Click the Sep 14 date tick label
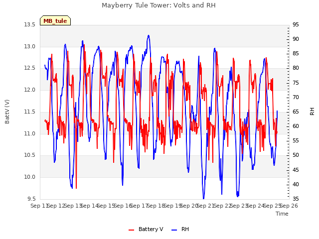 tap(90, 206)
